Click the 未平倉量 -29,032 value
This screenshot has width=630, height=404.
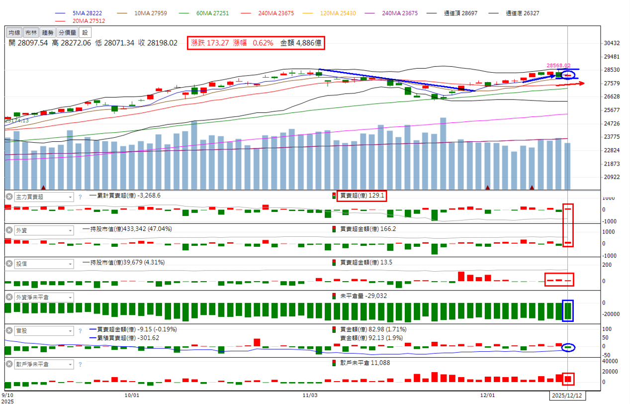coord(363,296)
